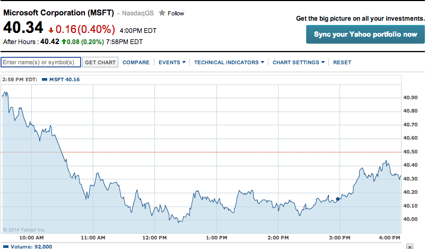Expand the EVENTS dropdown
This screenshot has width=426, height=249.
(x=172, y=63)
